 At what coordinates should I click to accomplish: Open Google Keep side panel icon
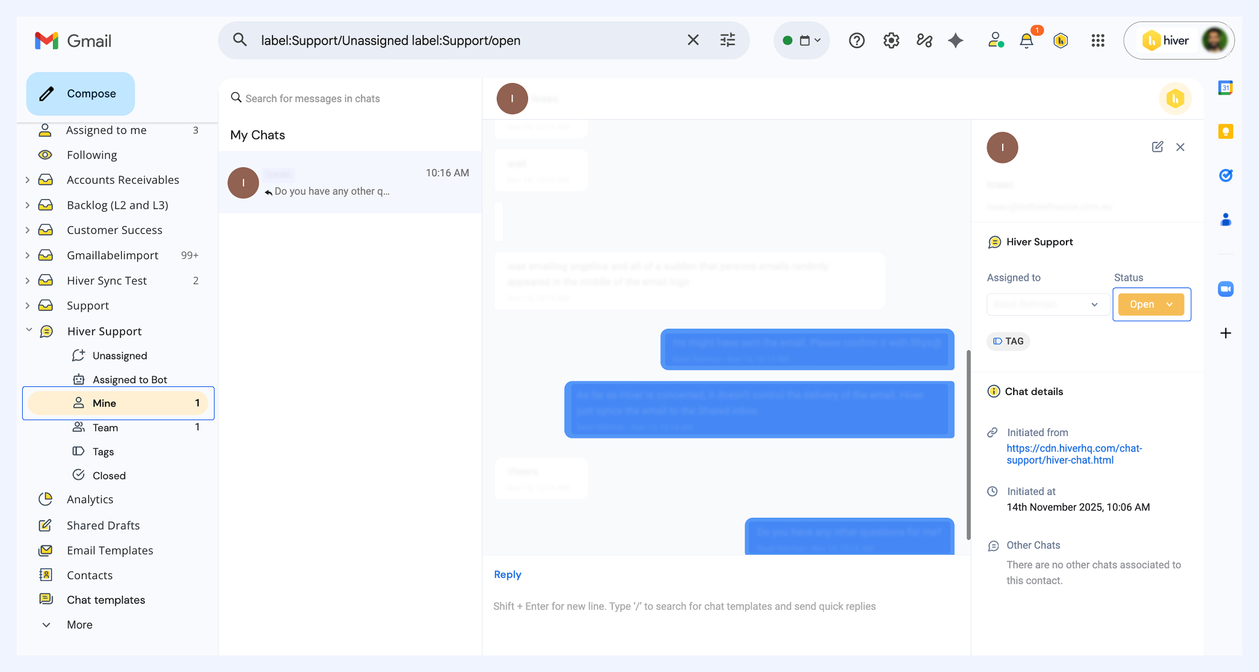click(x=1225, y=131)
